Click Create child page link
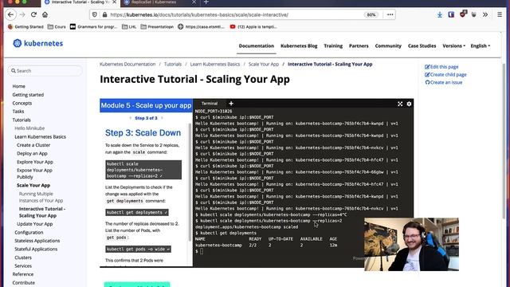Screen dimensions: 510x287 tap(445, 74)
